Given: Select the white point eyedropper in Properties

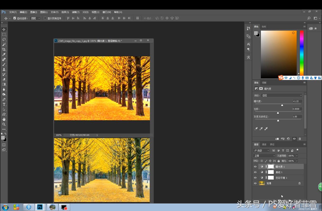Looking at the screenshot, I should click(x=266, y=129).
